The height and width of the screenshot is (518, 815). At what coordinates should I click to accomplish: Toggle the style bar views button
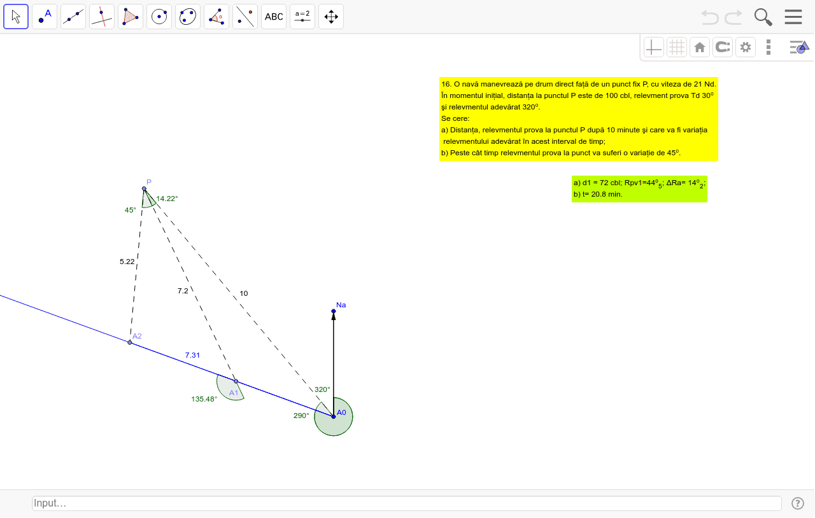click(x=798, y=47)
